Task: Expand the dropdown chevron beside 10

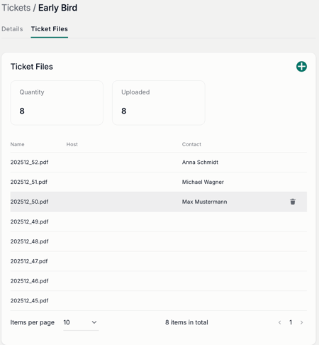Action: (94, 322)
